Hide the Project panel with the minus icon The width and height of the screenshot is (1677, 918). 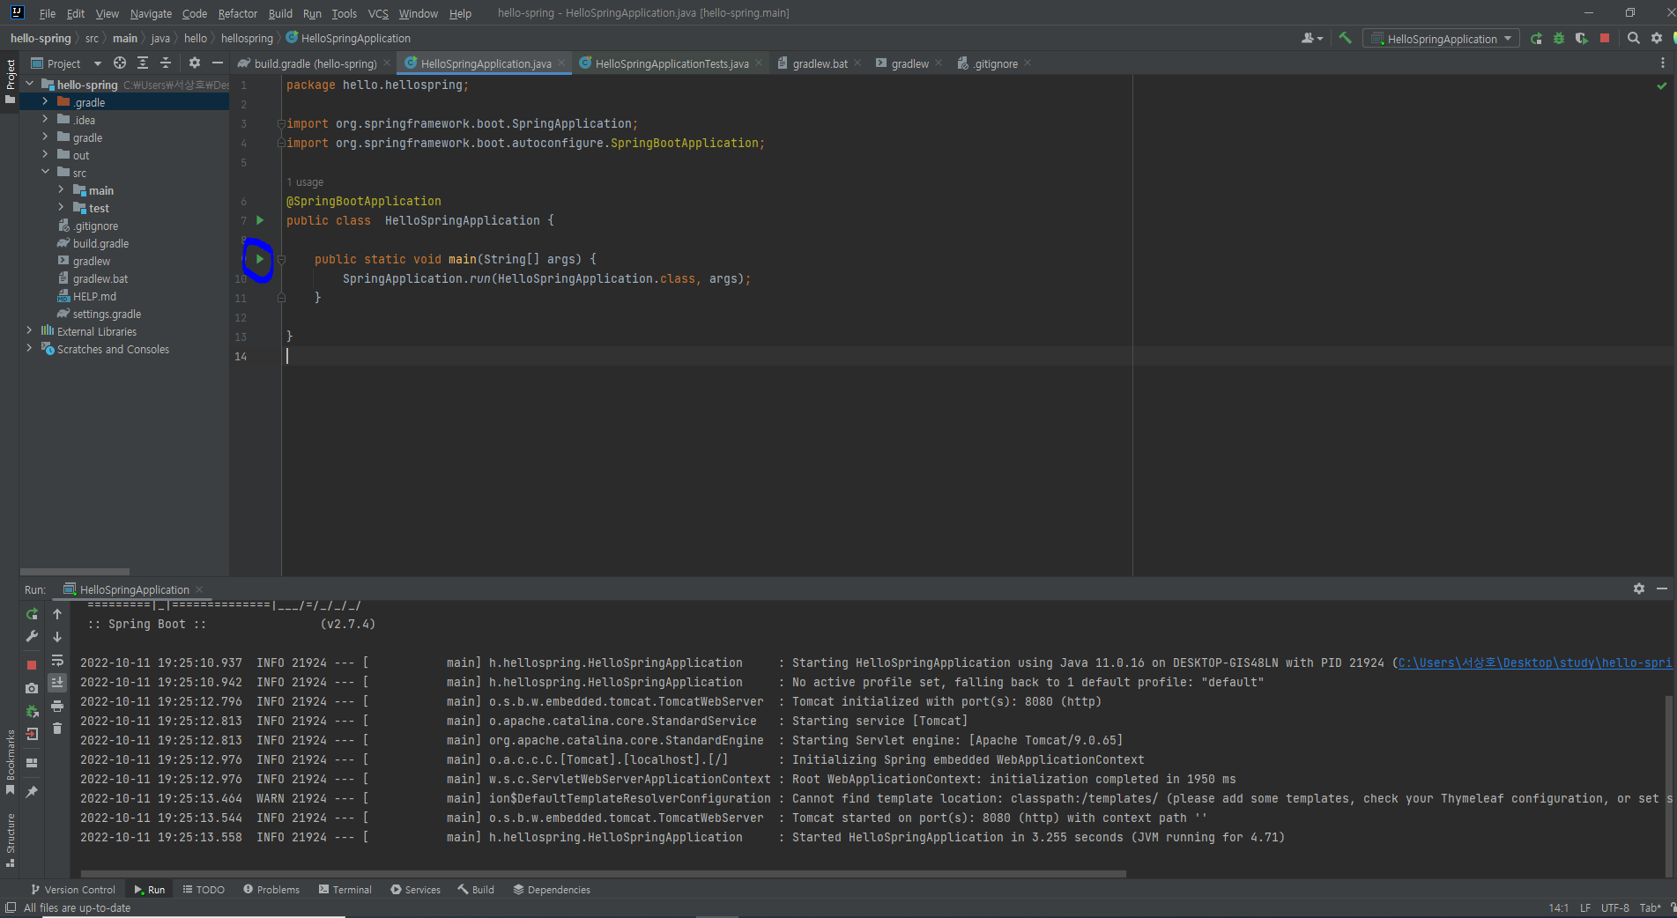tap(218, 63)
